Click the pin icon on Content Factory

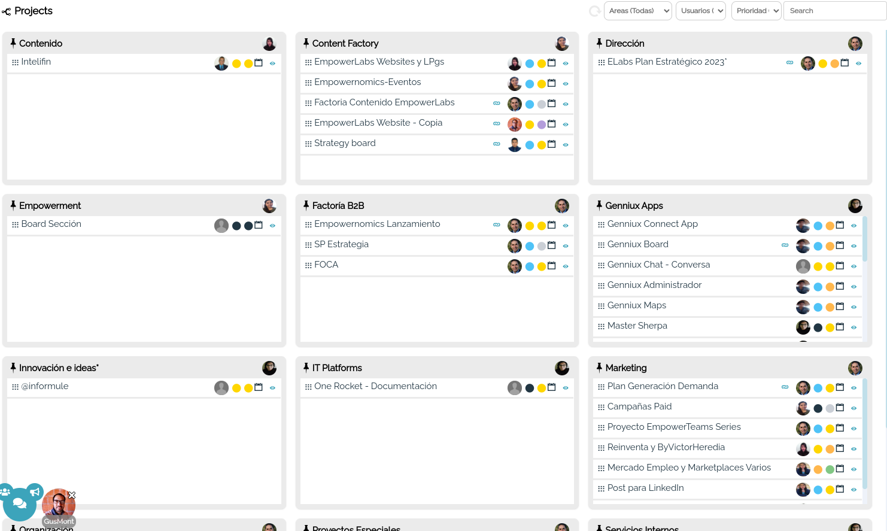click(x=306, y=43)
